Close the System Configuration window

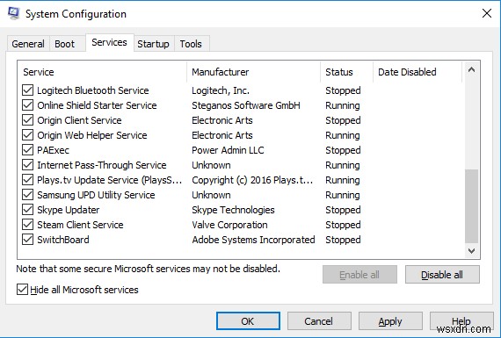(487, 13)
